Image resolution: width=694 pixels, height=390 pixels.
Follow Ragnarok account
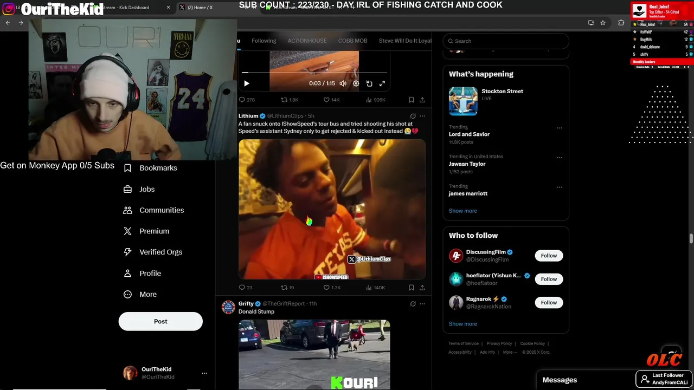pyautogui.click(x=549, y=303)
